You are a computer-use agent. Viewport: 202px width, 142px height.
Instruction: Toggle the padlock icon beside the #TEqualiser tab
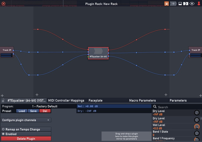tap(3, 100)
